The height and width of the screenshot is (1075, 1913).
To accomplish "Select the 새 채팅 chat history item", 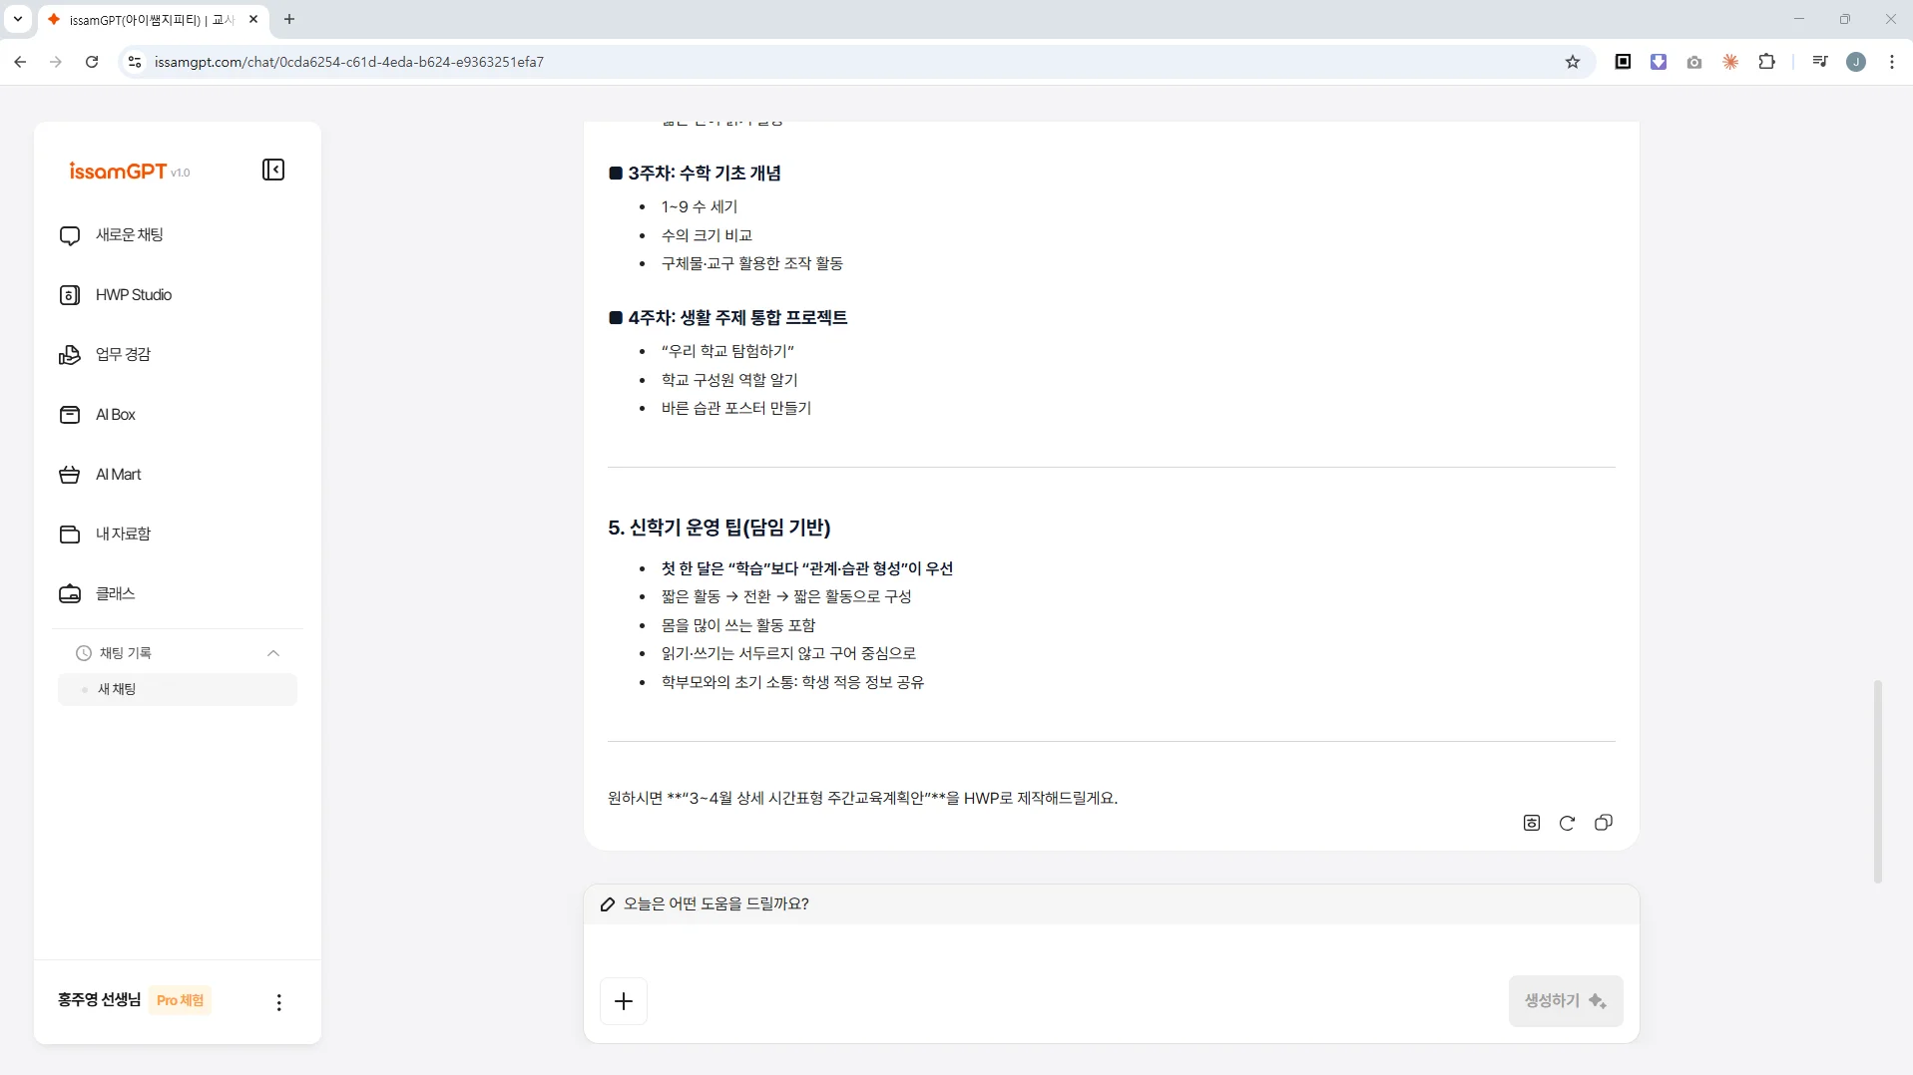I will [117, 688].
